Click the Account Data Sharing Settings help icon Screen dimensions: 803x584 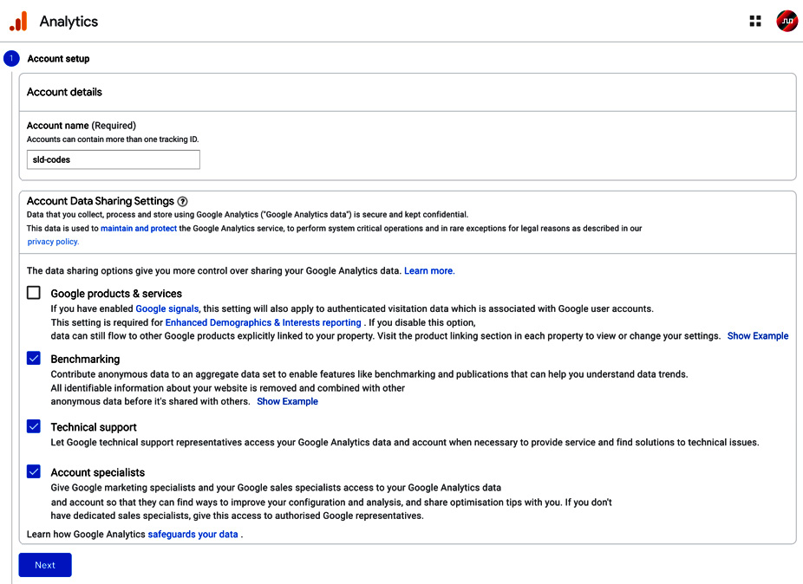point(182,201)
